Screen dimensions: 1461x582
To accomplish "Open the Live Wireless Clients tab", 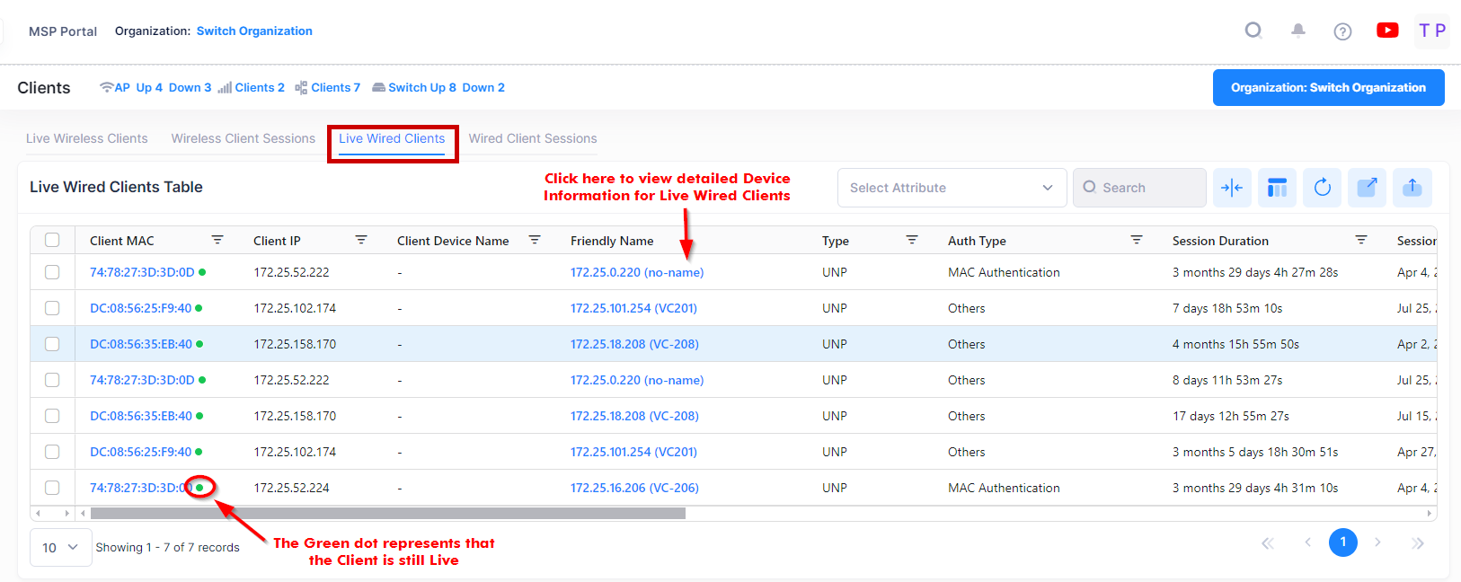I will [x=86, y=138].
